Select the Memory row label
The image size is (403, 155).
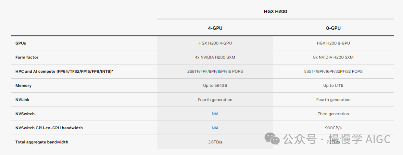point(23,86)
